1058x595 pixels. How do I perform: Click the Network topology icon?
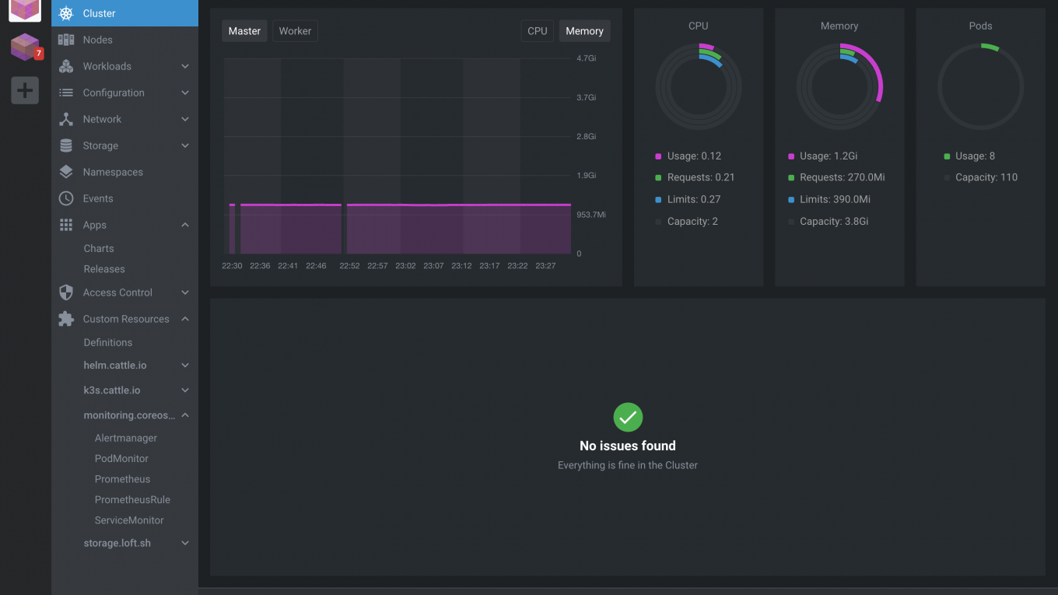pos(66,119)
